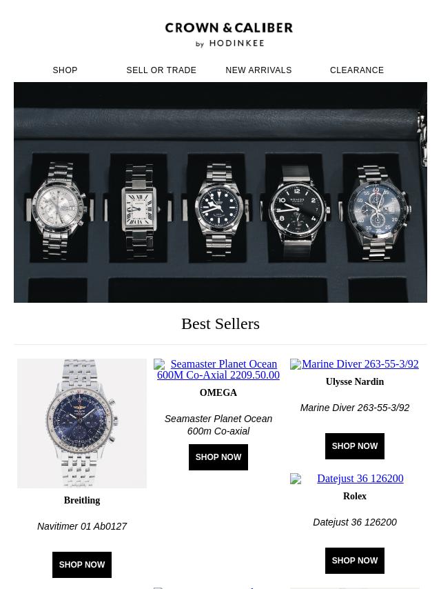Shop now for Rolex Datejust 36
The image size is (441, 589).
coord(355,561)
